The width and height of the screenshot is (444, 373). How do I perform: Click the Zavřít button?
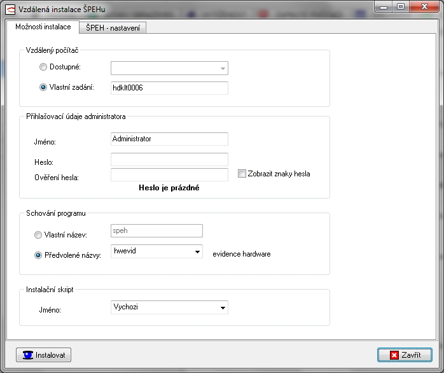point(405,355)
